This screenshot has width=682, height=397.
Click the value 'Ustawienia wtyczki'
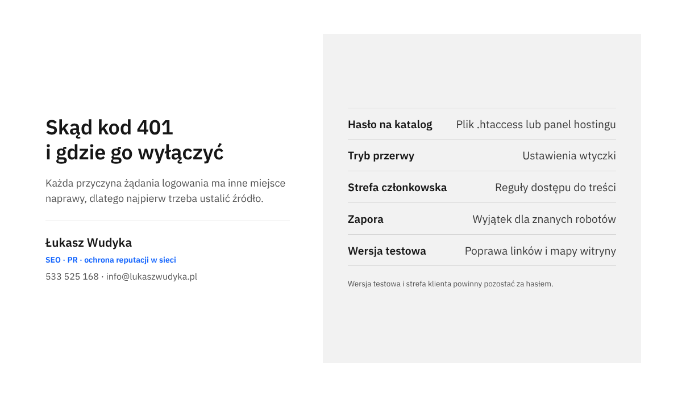click(x=569, y=156)
